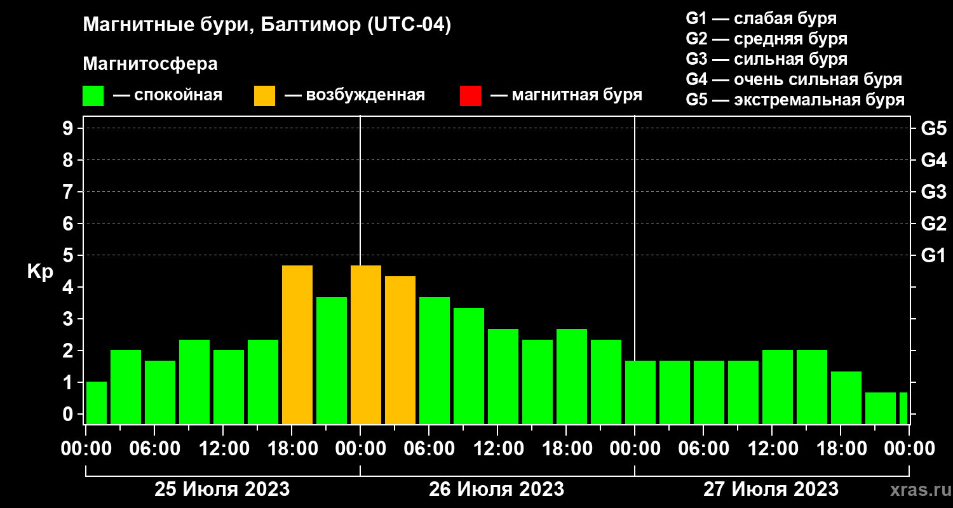Click the narrow first green bar at 25 July 00:00
953x508 pixels.
[97, 403]
